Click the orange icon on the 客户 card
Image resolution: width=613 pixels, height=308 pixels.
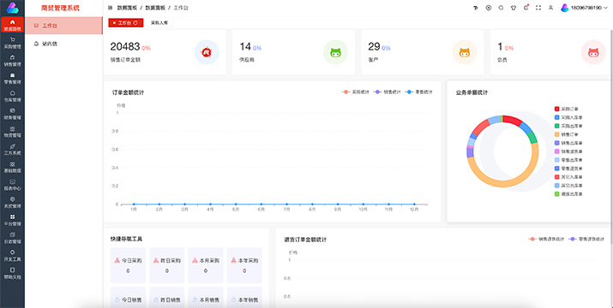[465, 52]
